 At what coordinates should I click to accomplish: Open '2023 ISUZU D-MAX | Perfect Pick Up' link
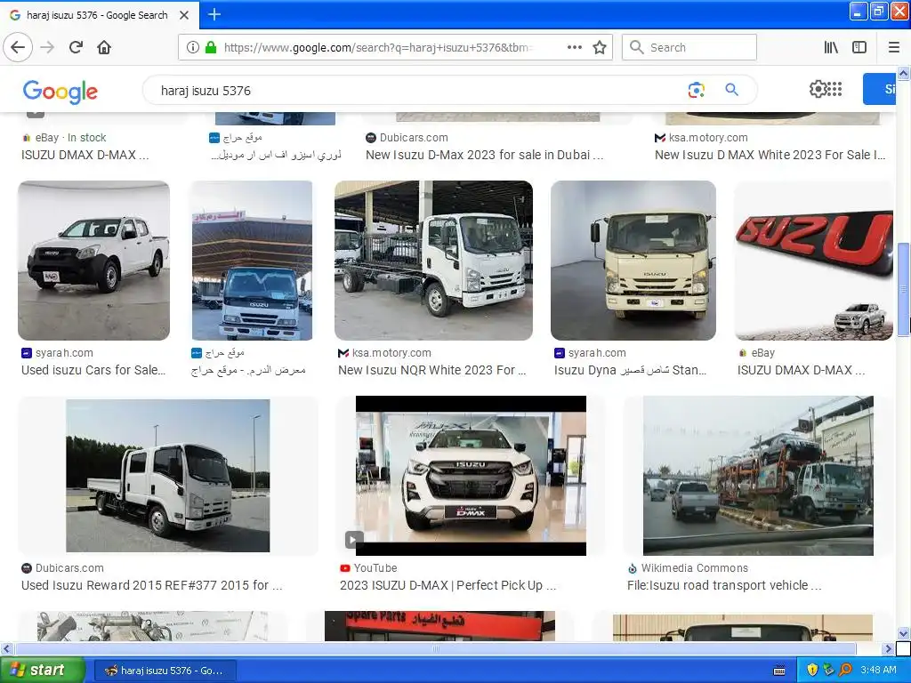coord(448,585)
